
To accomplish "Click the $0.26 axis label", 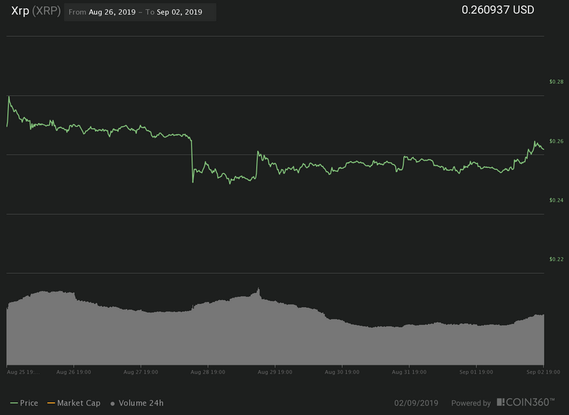I will pos(556,141).
